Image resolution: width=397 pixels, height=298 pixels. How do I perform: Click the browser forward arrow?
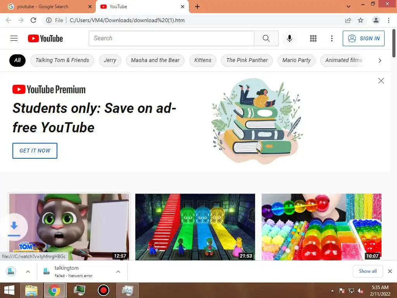(21, 20)
